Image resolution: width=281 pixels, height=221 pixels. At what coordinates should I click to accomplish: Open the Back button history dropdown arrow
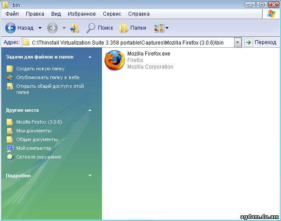[40, 28]
